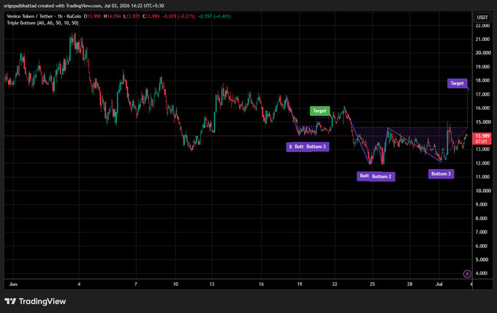This screenshot has width=497, height=313.
Task: Select the Bottom 3 label near June 19
Action: click(x=316, y=146)
